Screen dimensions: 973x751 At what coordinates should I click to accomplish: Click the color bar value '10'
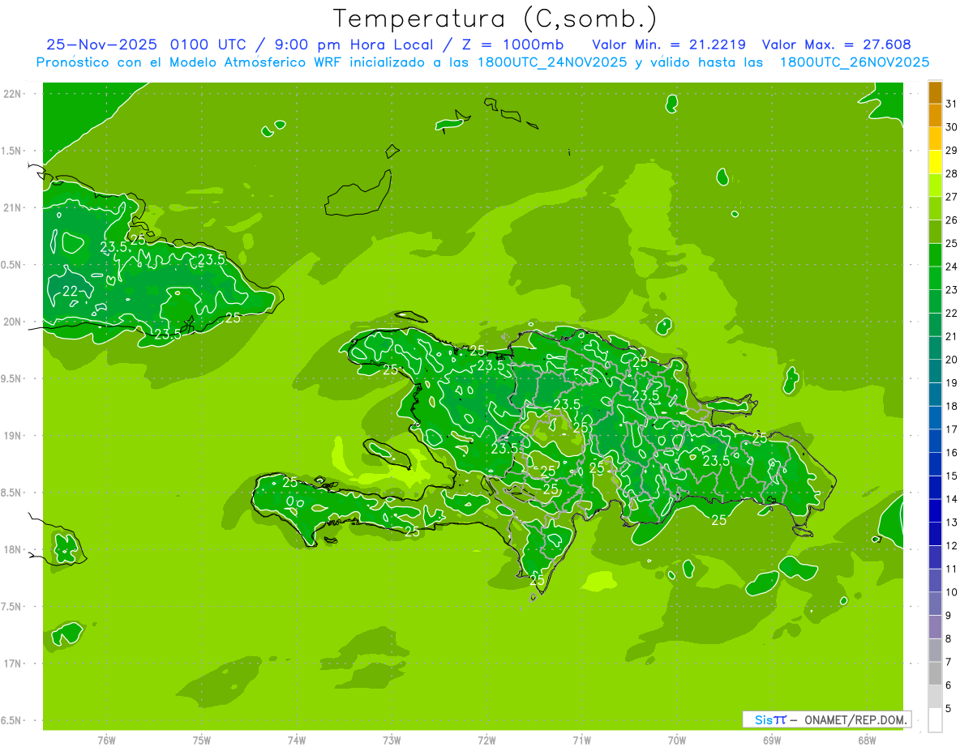pos(952,592)
